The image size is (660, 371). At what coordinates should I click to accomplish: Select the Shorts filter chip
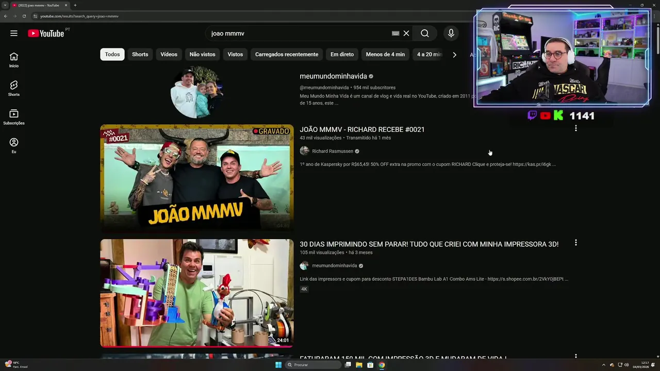[x=140, y=54]
